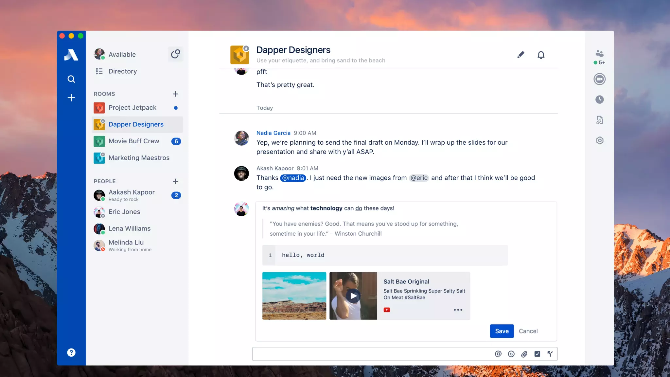Select Directory in the sidebar
Viewport: 670px width, 377px height.
(x=122, y=71)
